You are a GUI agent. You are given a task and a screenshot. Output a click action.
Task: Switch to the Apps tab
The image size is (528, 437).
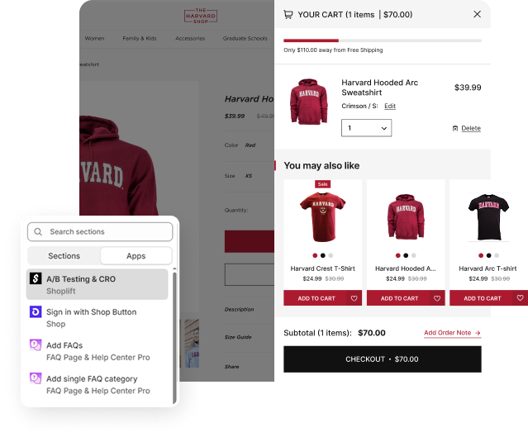point(136,256)
